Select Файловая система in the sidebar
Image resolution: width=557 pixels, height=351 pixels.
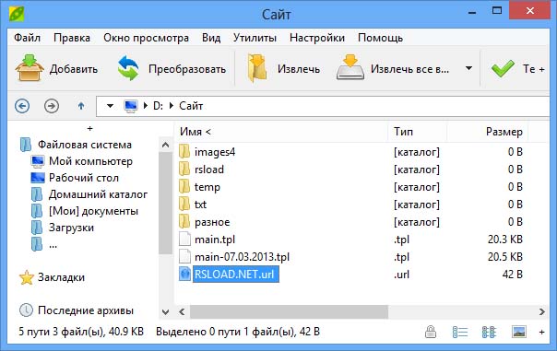(85, 145)
